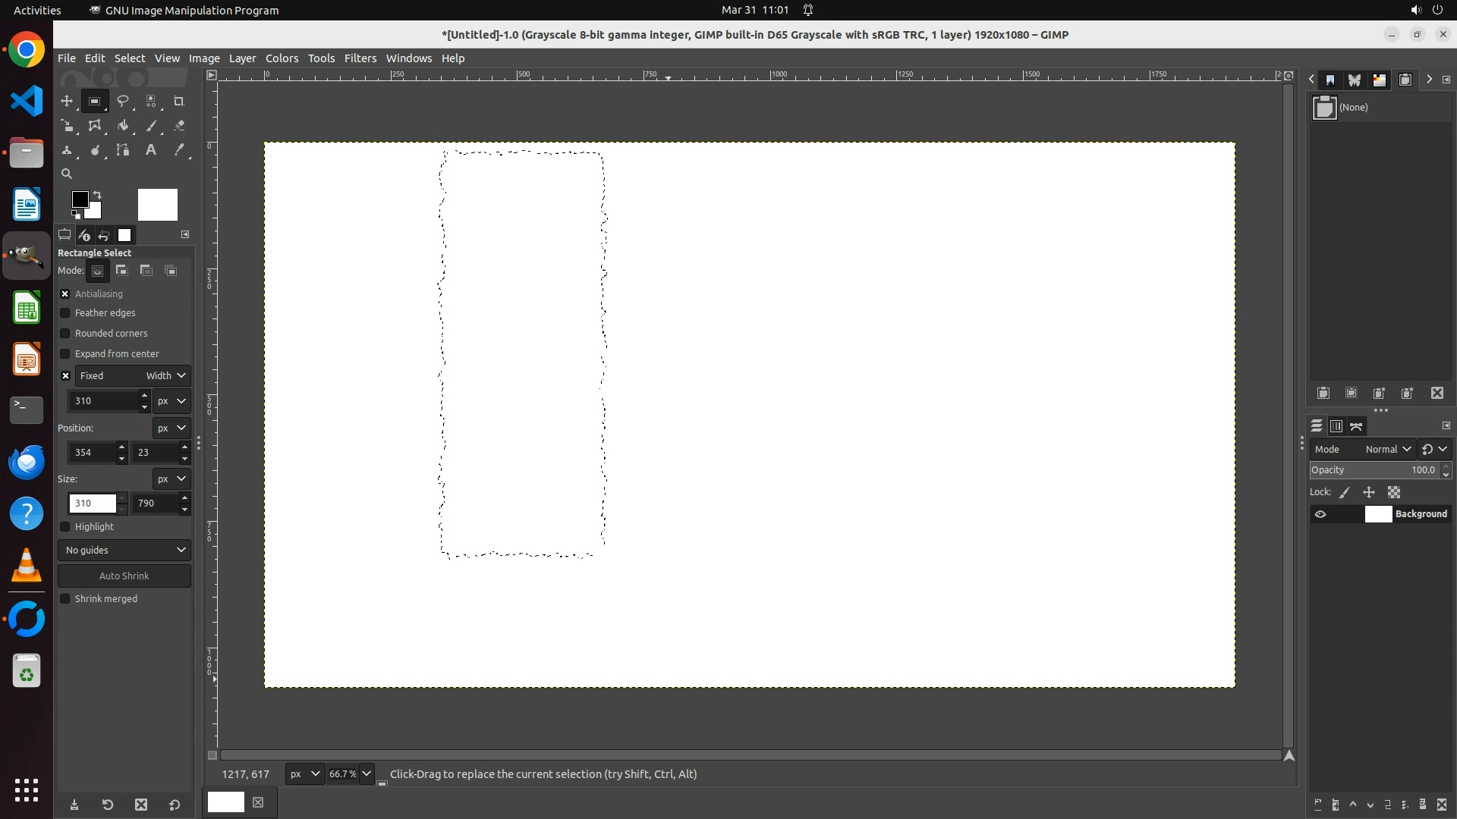Select the Zoom magnifier tool
The width and height of the screenshot is (1457, 819).
click(x=67, y=174)
